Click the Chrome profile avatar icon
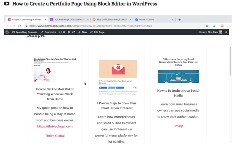This screenshot has width=234, height=158. tap(222, 26)
